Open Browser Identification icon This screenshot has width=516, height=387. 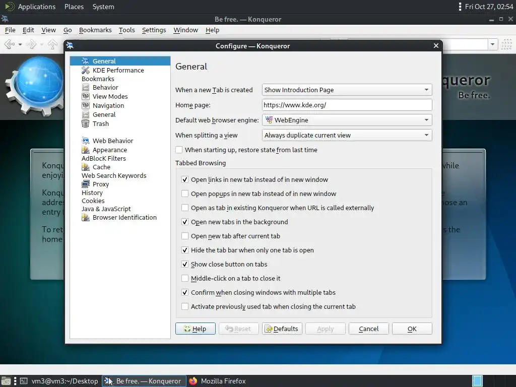coord(86,217)
